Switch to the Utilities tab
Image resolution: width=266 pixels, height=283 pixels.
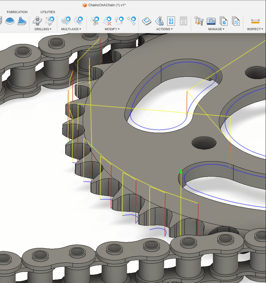[x=48, y=12]
